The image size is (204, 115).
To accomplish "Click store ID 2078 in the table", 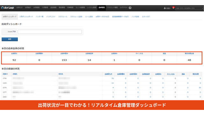I will click(4, 88).
